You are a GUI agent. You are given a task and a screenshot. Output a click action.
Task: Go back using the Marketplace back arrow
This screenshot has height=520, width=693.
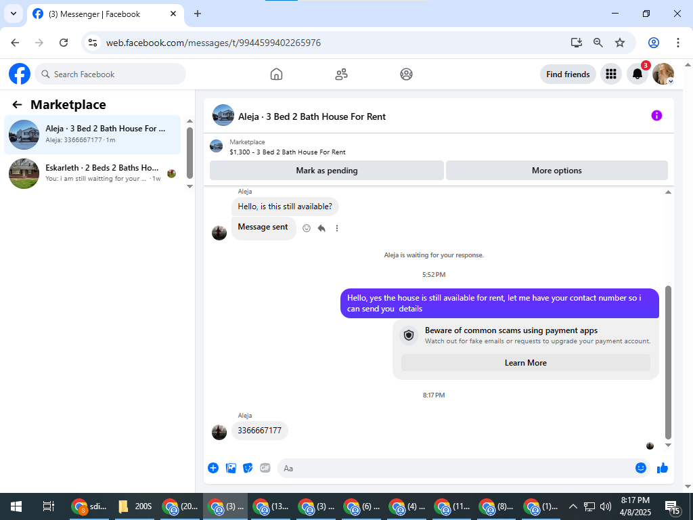[x=17, y=105]
